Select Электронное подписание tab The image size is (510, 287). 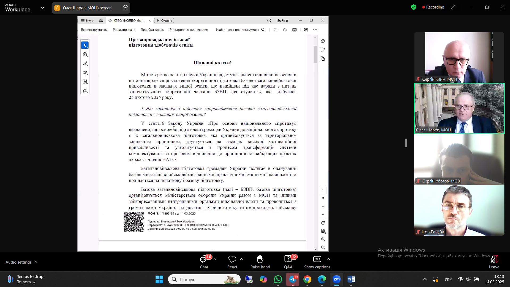coord(189,30)
